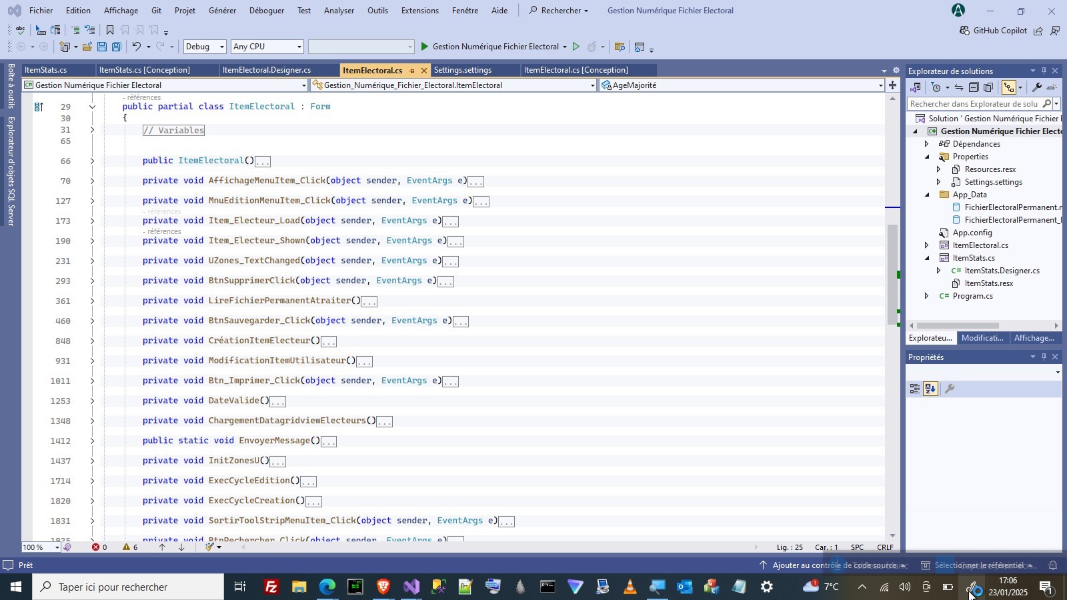The image size is (1067, 600).
Task: Open the Debug configuration dropdown
Action: pyautogui.click(x=205, y=47)
